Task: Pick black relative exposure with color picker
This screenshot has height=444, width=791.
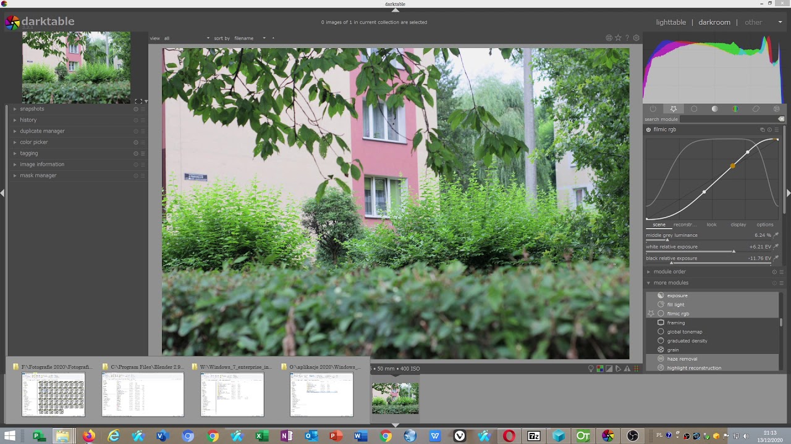Action: point(776,258)
